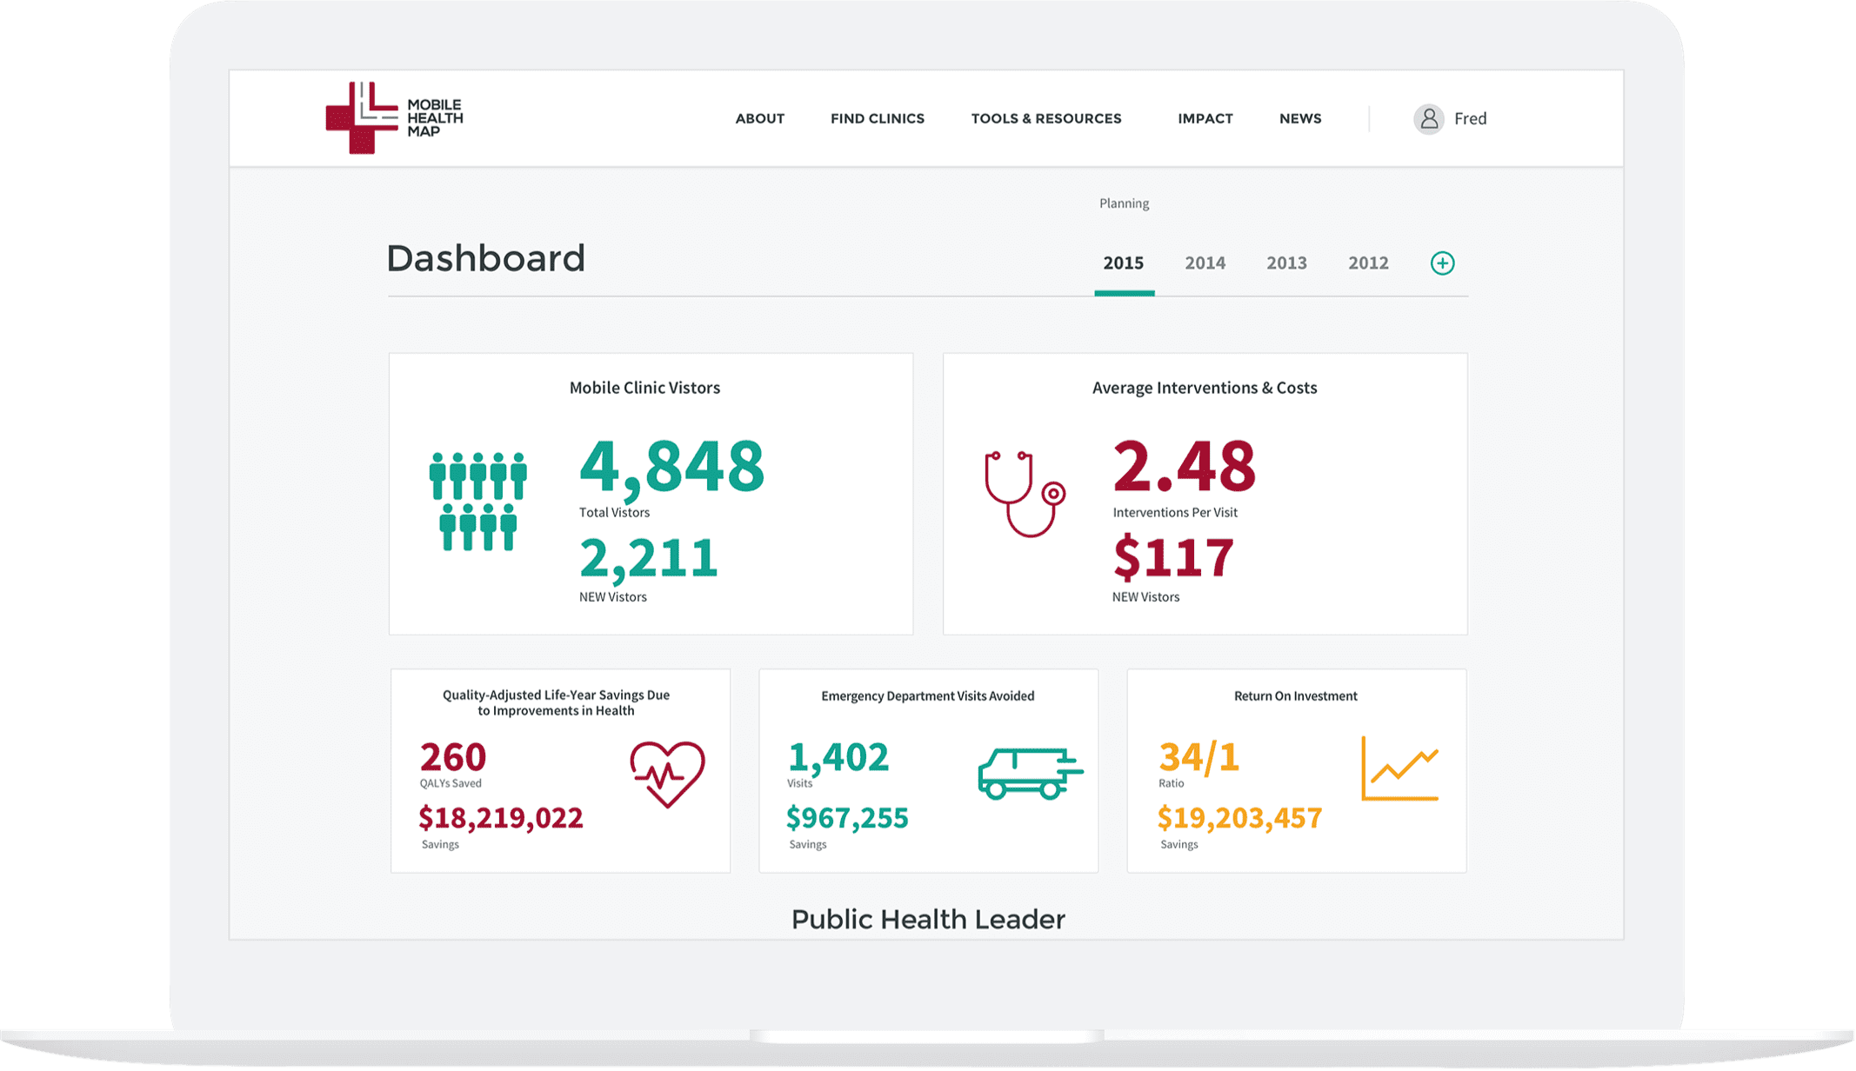Click the red stethoscope icon
The image size is (1856, 1071).
point(1025,494)
